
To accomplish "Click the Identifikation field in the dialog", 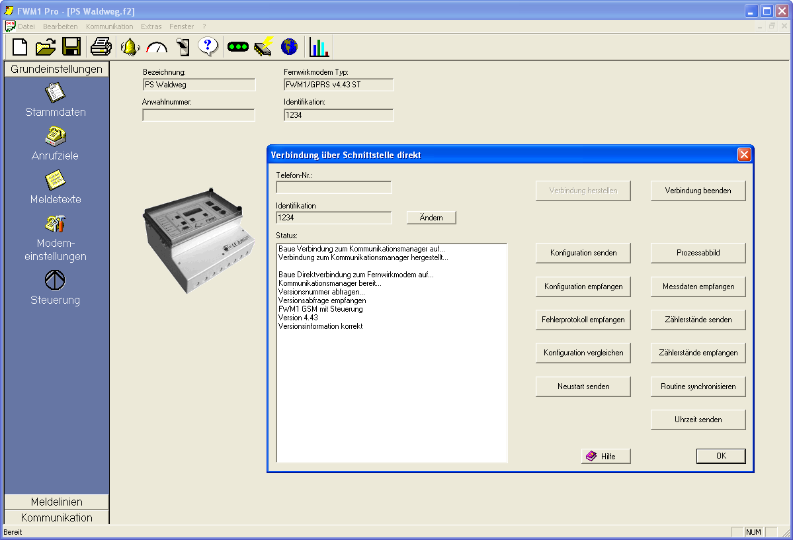I will 334,218.
